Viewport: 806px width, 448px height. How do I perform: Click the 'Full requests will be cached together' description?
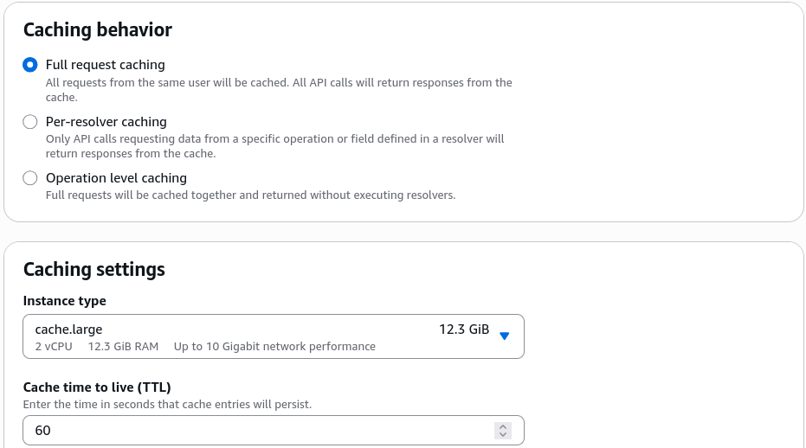coord(250,195)
